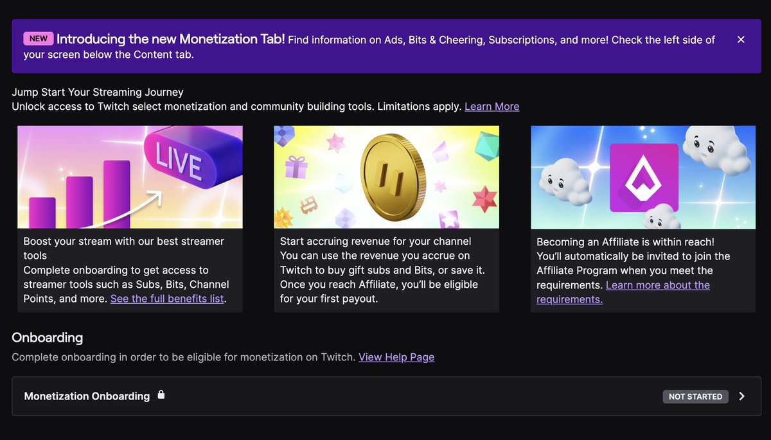Open See the full benefits list link
This screenshot has width=771, height=440.
pos(167,299)
